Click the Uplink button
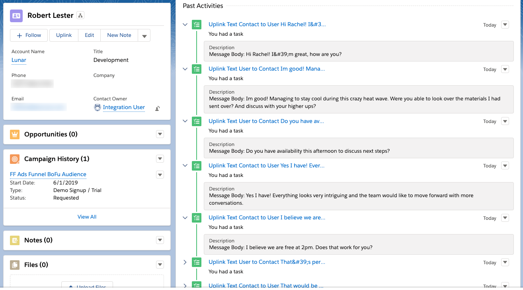Screen dimensions: 523x290 click(x=64, y=35)
